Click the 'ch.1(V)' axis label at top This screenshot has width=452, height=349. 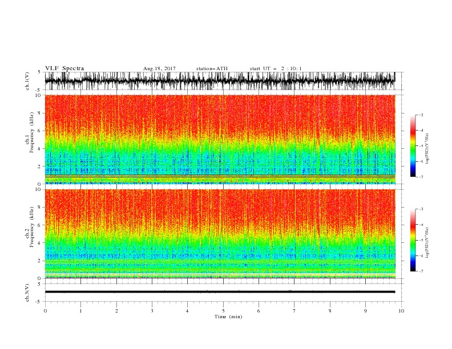pos(27,81)
